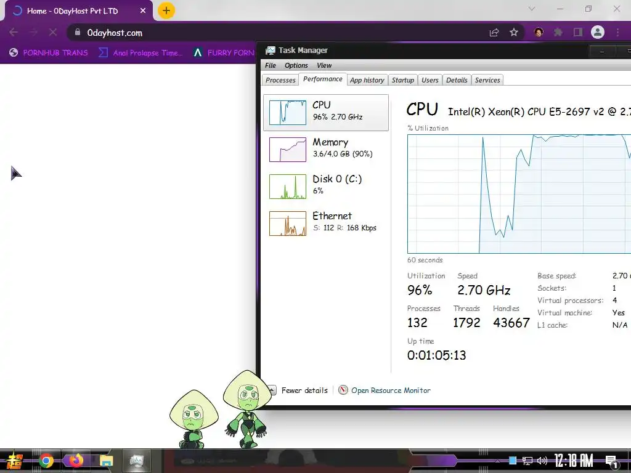Open the extensions puzzle piece icon
Viewport: 631px width, 473px height.
pyautogui.click(x=558, y=32)
